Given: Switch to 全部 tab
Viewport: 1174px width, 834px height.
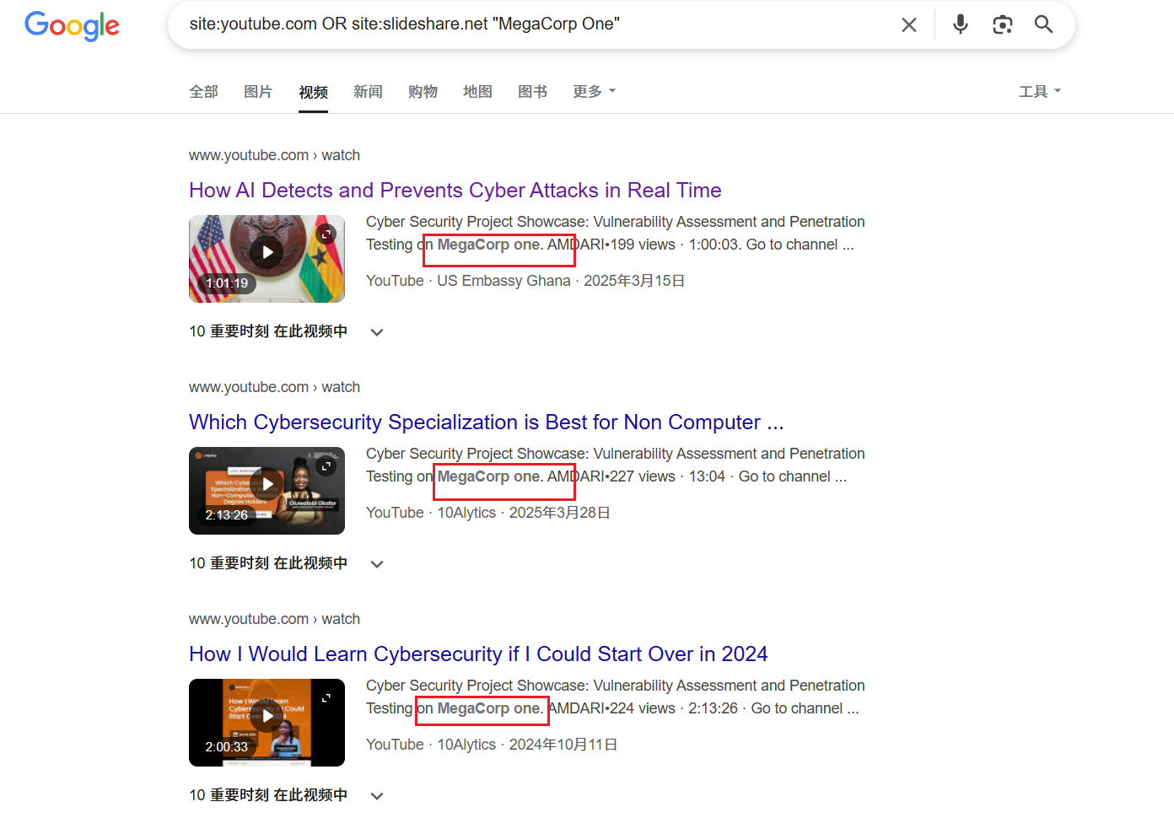Looking at the screenshot, I should coord(203,91).
